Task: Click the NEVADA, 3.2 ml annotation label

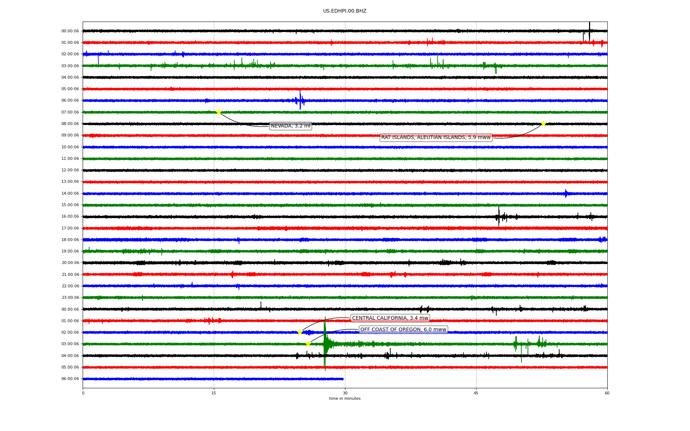Action: point(290,126)
